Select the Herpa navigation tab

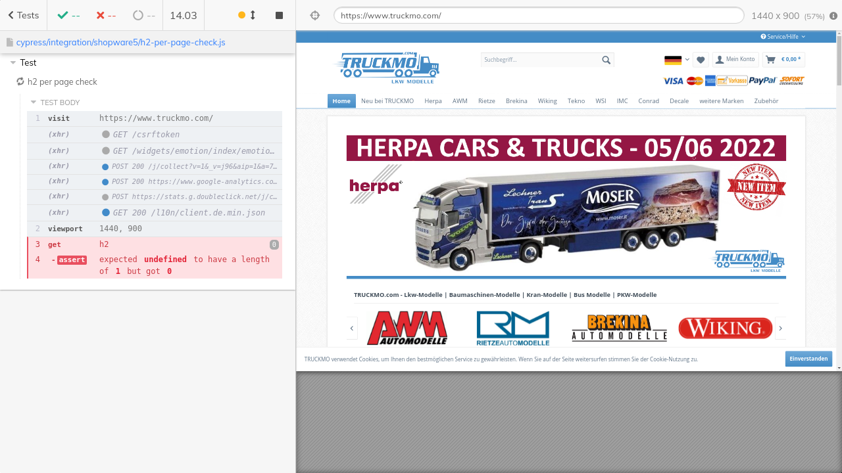(433, 101)
